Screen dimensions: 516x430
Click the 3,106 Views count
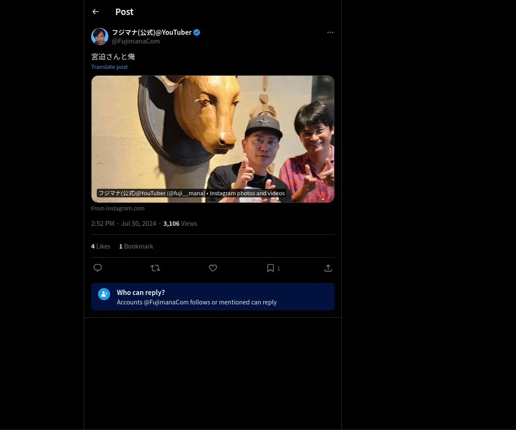[x=180, y=223]
